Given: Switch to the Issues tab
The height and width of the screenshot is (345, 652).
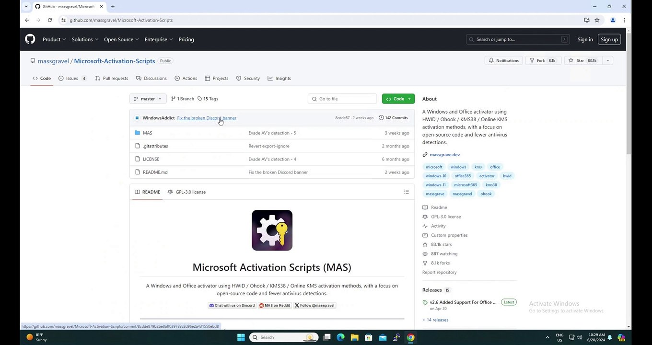Looking at the screenshot, I should click(x=72, y=79).
